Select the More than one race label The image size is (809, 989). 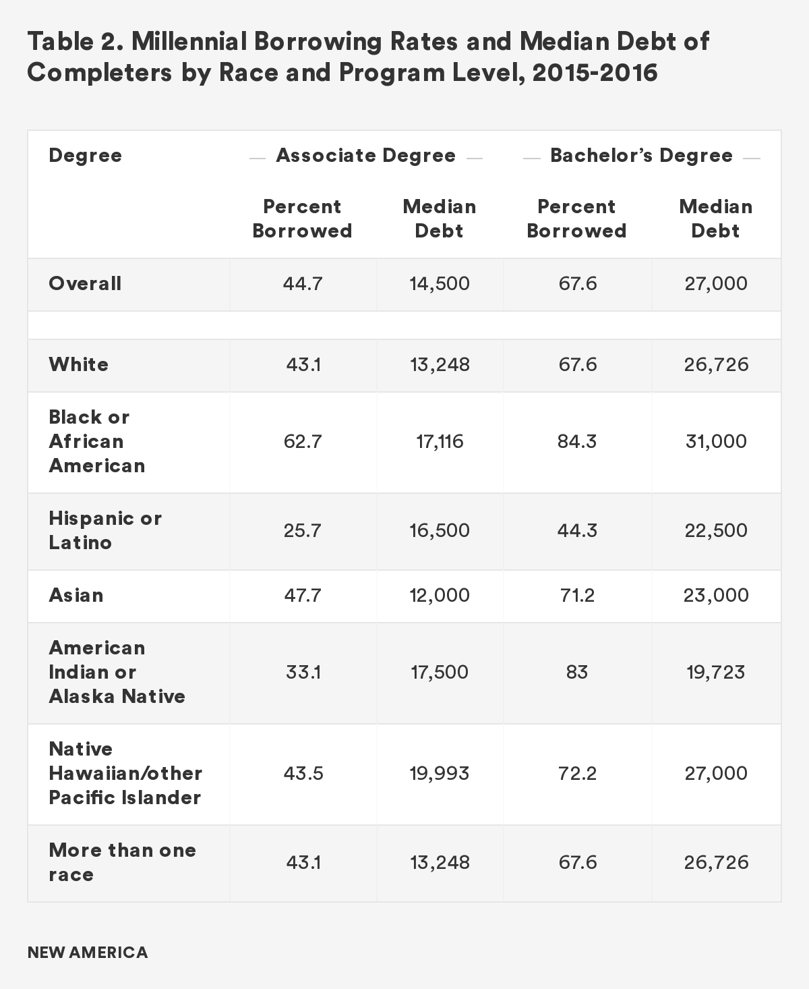122,862
